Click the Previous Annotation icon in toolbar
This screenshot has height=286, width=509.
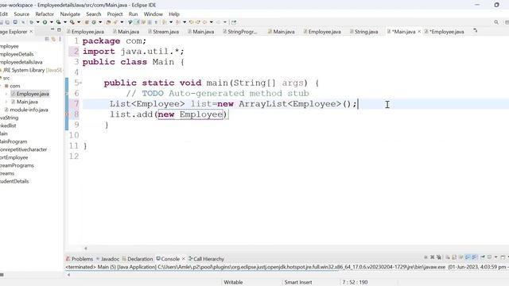177,22
